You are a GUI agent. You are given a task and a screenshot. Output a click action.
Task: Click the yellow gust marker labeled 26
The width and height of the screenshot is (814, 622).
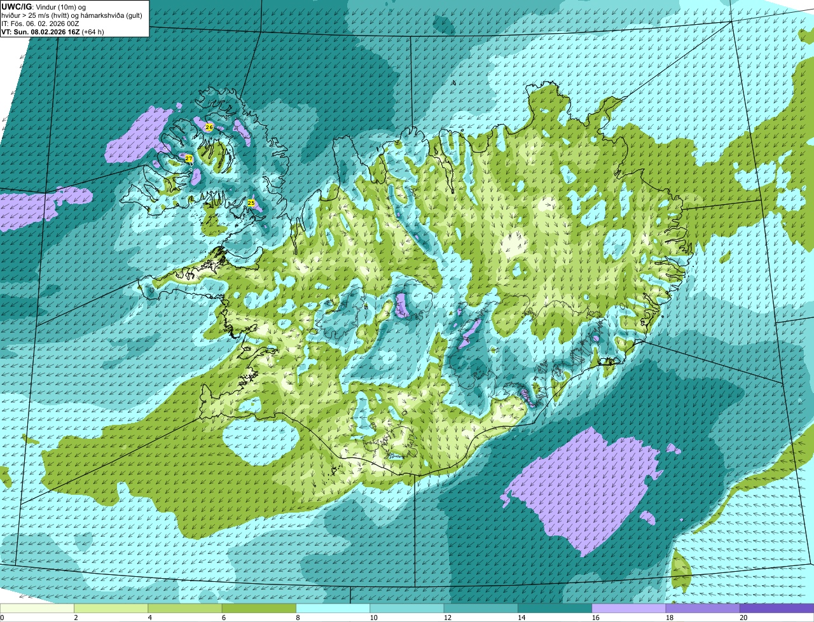pos(209,127)
